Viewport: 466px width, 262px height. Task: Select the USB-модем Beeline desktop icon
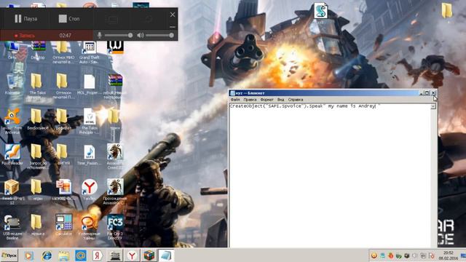click(x=12, y=227)
